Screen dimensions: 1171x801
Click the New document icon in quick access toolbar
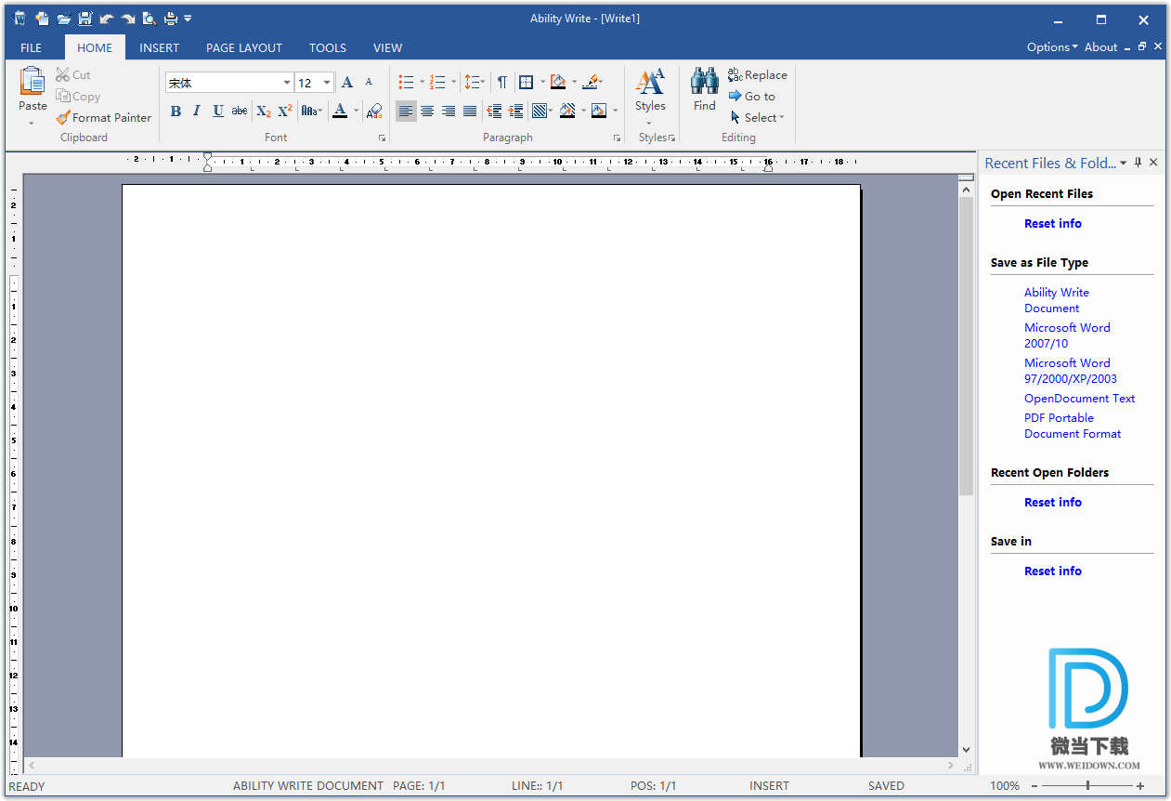click(42, 19)
